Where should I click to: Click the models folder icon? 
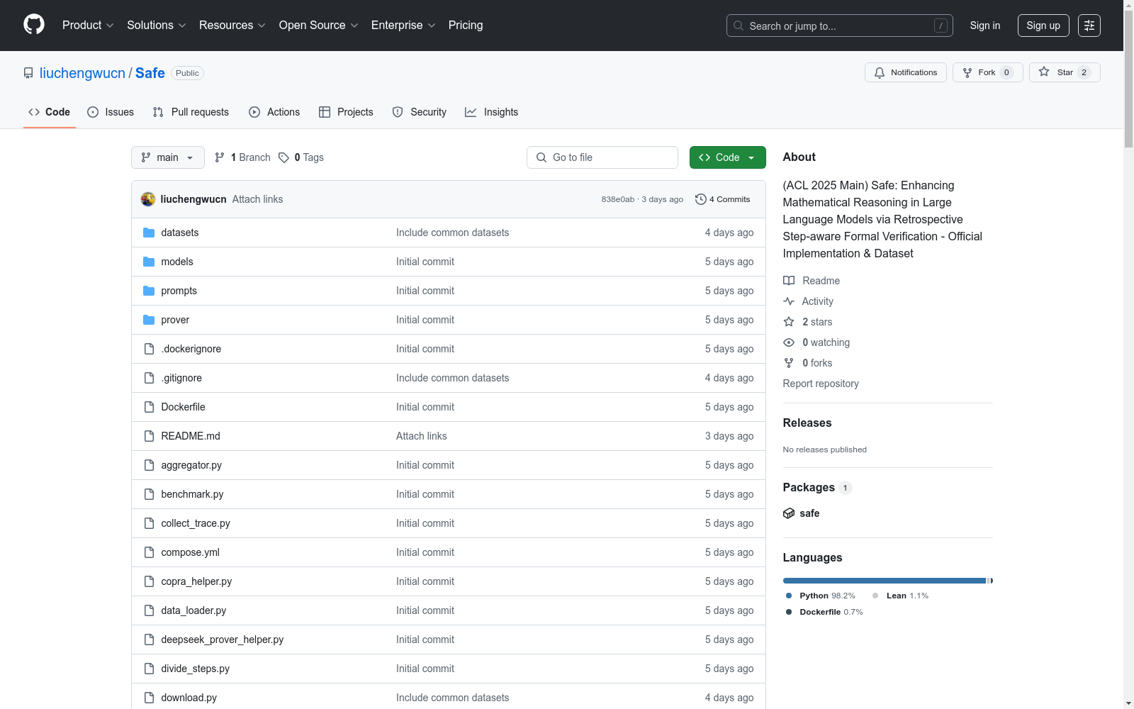(x=149, y=262)
